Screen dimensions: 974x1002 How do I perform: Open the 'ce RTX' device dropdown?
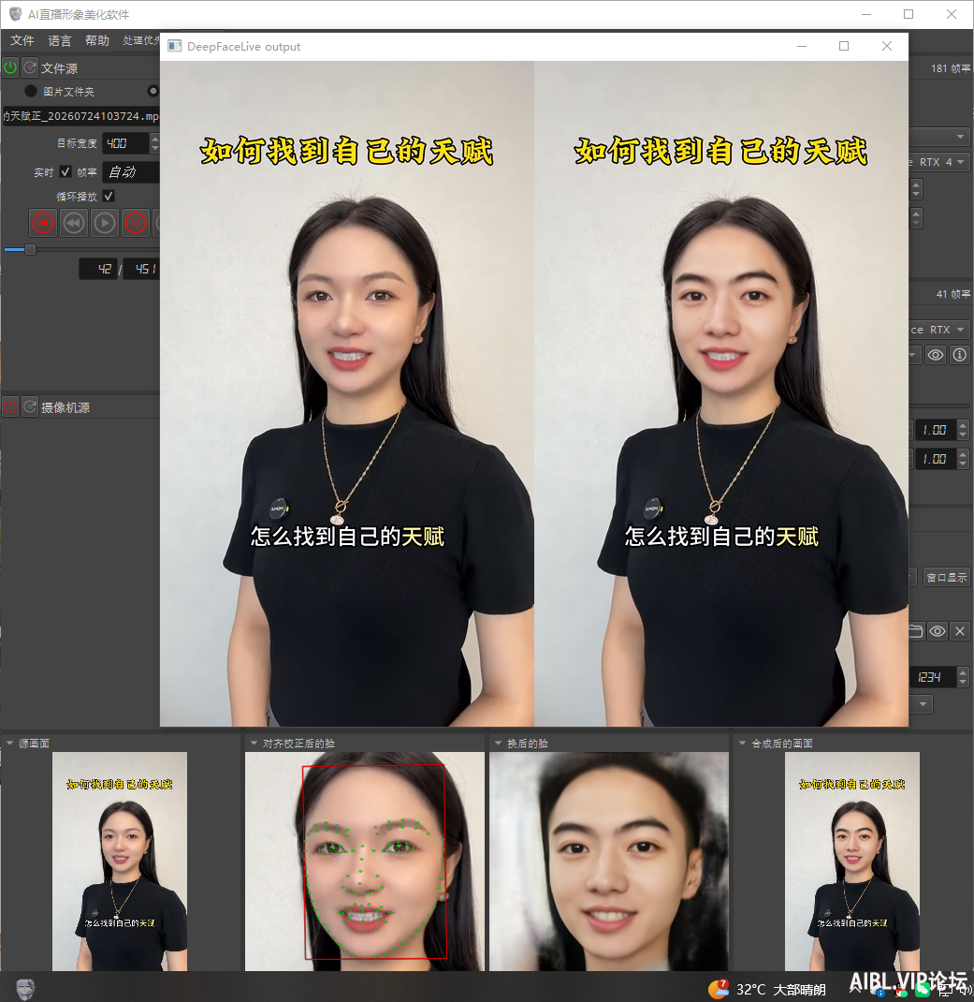pyautogui.click(x=939, y=330)
